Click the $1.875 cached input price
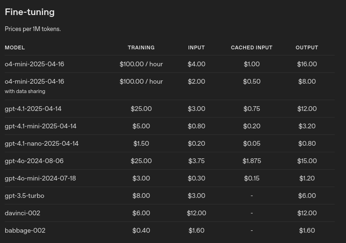The image size is (346, 243). click(252, 161)
